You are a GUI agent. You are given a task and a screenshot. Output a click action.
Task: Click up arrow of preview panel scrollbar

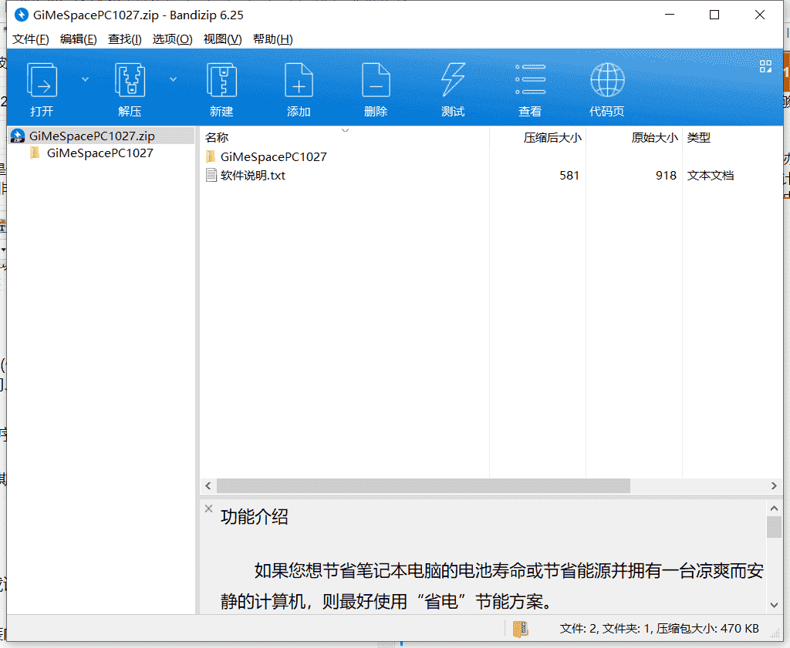[x=775, y=509]
